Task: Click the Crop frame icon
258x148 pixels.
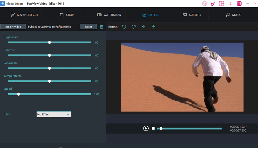Action: (x=62, y=15)
